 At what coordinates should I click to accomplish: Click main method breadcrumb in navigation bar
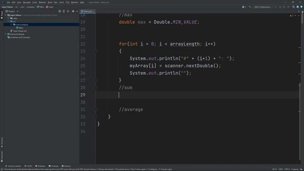point(49,7)
